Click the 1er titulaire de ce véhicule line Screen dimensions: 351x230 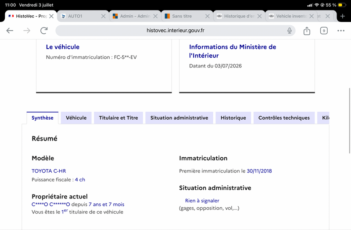[x=78, y=212]
